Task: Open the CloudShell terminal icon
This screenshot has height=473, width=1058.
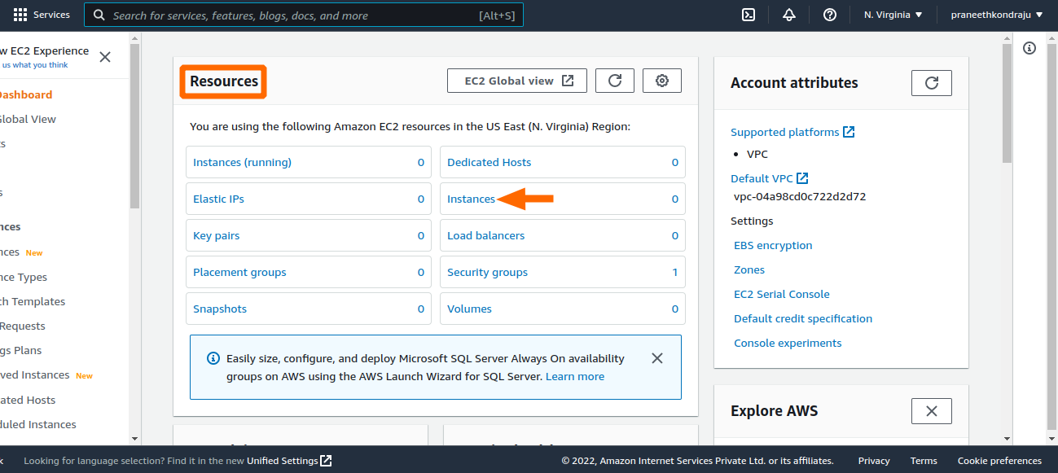Action: 749,15
